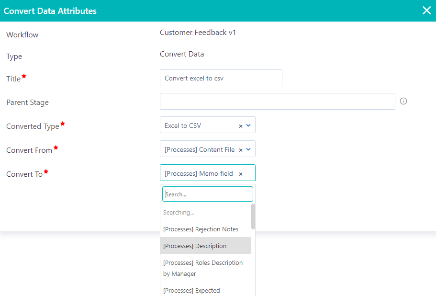The height and width of the screenshot is (296, 436).
Task: Click the dropdown list scrollbar
Action: point(253,216)
